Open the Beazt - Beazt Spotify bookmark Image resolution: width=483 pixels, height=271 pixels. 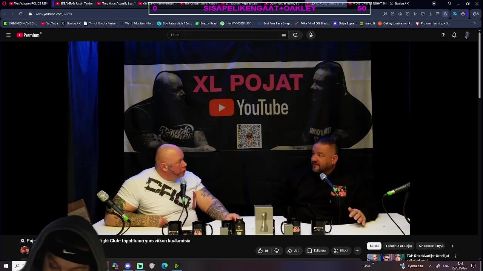(x=206, y=23)
